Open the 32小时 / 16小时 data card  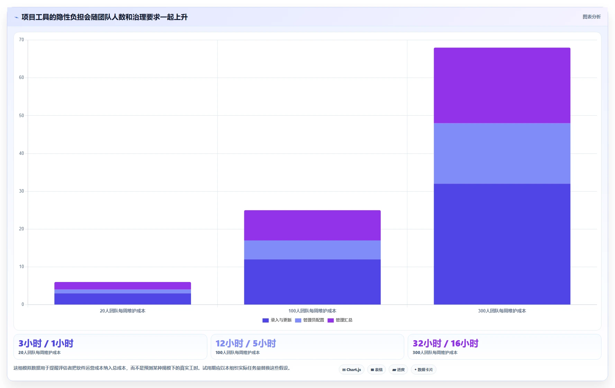[x=505, y=347]
